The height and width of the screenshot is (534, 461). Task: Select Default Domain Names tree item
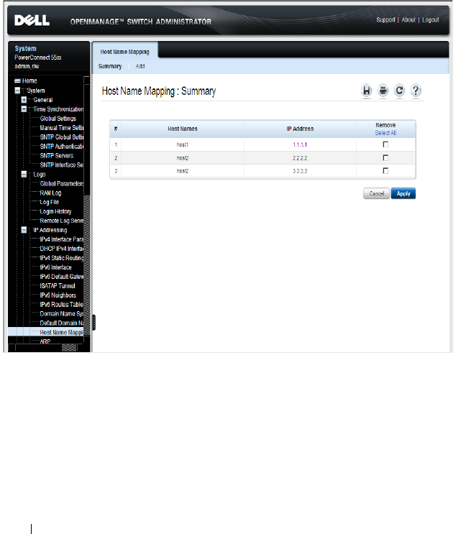(x=62, y=323)
